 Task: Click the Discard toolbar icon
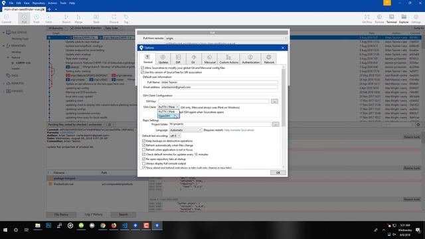114,19
